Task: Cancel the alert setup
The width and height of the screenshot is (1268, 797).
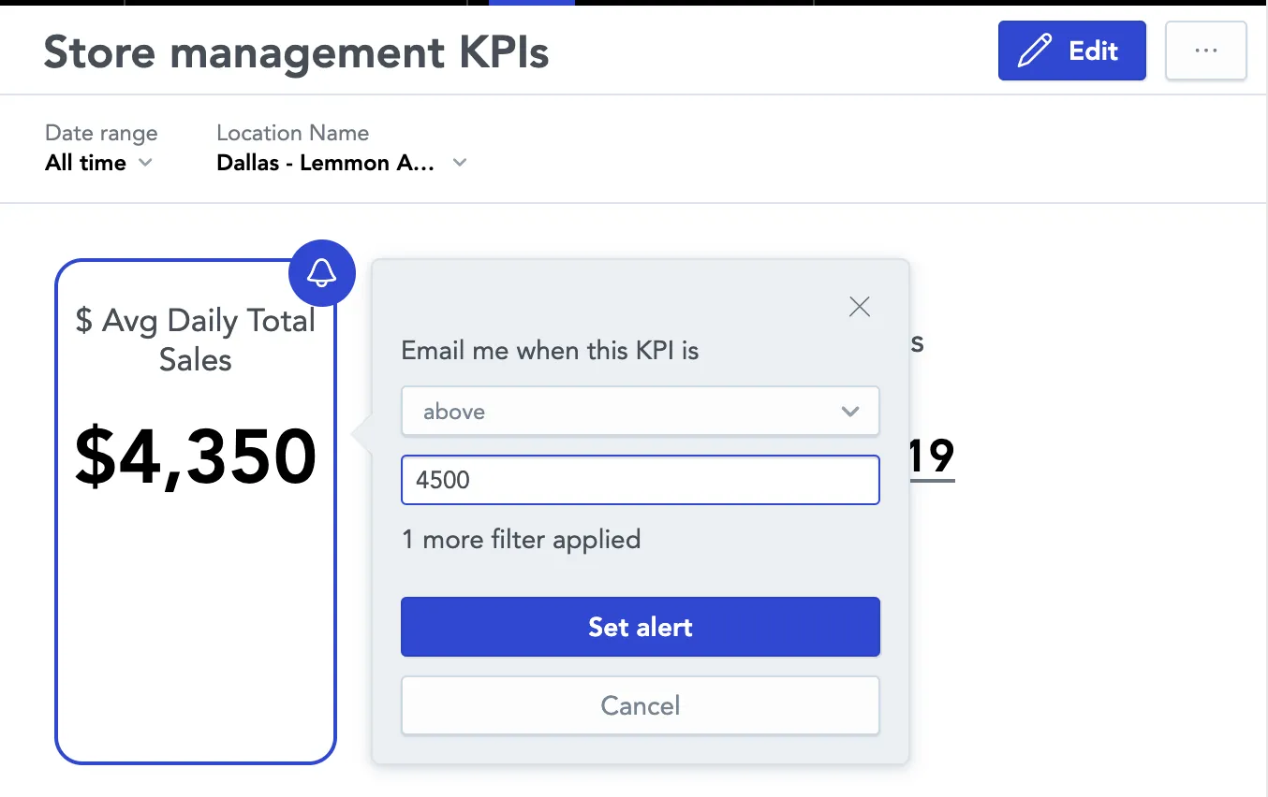Action: 640,705
